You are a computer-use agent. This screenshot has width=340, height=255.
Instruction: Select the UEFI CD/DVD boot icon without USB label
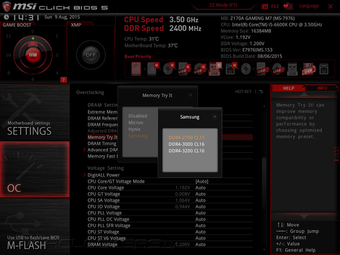tap(169, 69)
